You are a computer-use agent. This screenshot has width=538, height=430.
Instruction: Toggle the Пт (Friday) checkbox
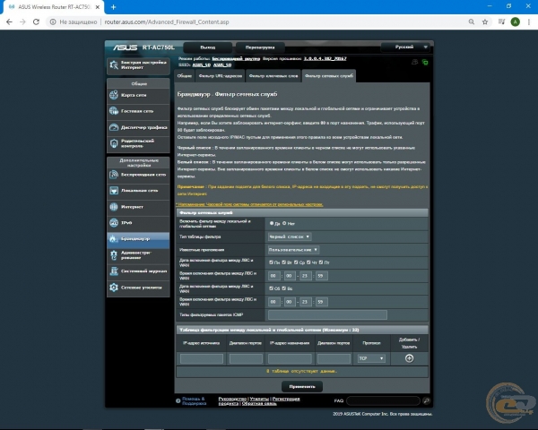pyautogui.click(x=321, y=262)
